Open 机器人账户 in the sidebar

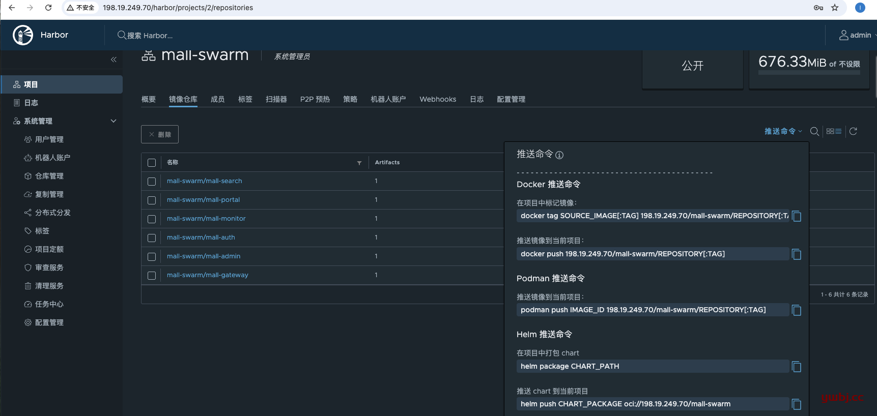click(x=52, y=158)
